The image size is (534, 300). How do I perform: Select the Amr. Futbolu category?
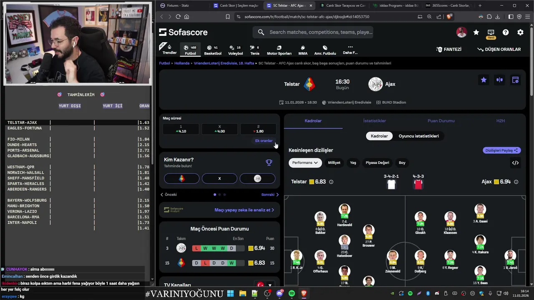click(325, 50)
